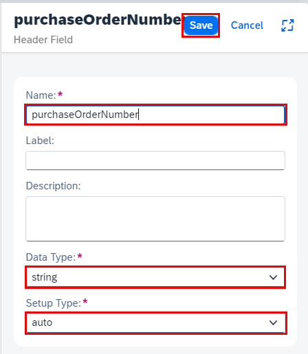Select the "string" value text
The height and width of the screenshot is (354, 308).
tap(45, 277)
